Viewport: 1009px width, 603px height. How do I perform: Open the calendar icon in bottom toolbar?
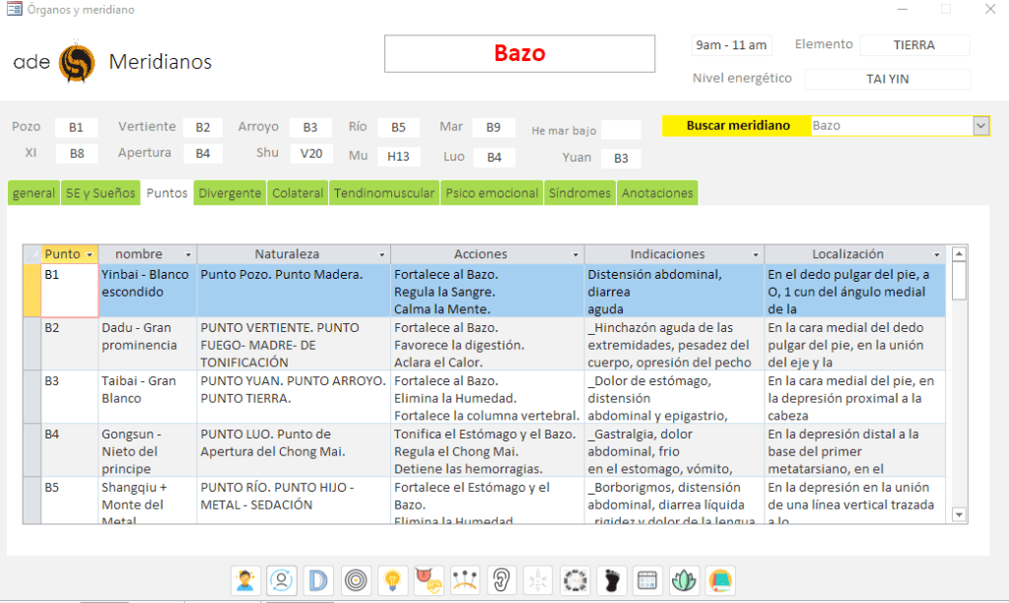(x=647, y=580)
